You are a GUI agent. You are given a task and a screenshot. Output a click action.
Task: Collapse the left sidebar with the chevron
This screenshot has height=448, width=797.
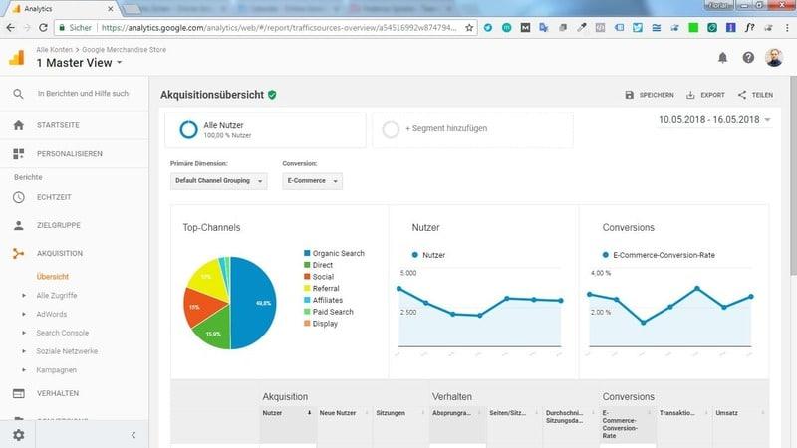coord(133,435)
